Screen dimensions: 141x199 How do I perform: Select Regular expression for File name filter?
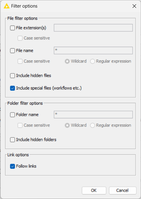pos(92,61)
